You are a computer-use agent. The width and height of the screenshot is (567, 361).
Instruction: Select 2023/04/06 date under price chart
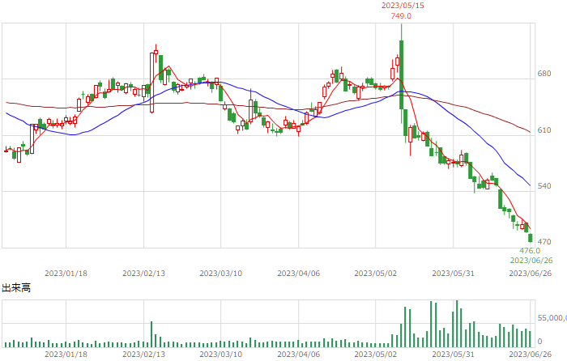click(x=299, y=274)
